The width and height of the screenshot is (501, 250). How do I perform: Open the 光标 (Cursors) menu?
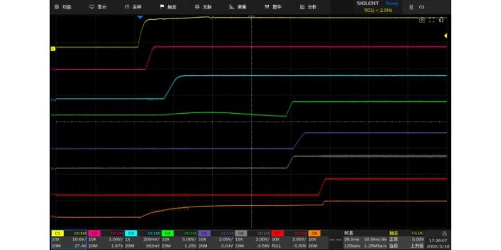click(x=203, y=7)
